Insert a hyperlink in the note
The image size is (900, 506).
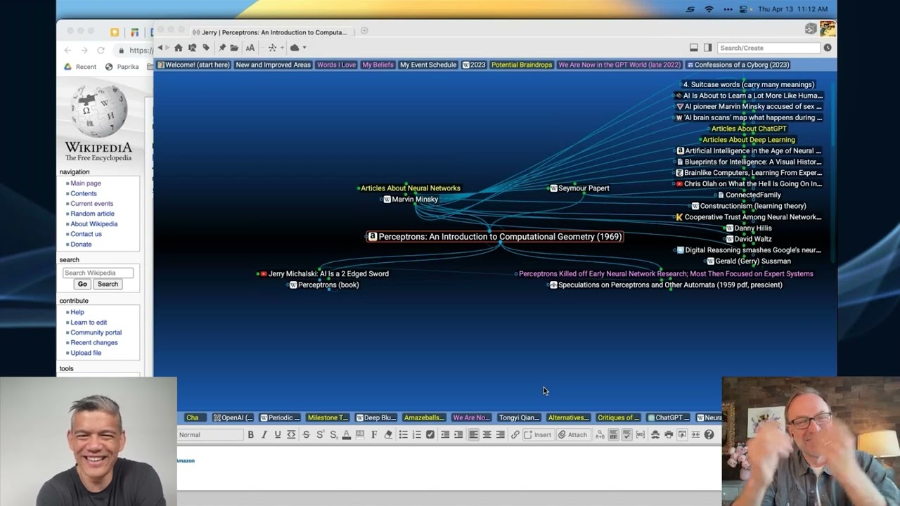click(515, 435)
